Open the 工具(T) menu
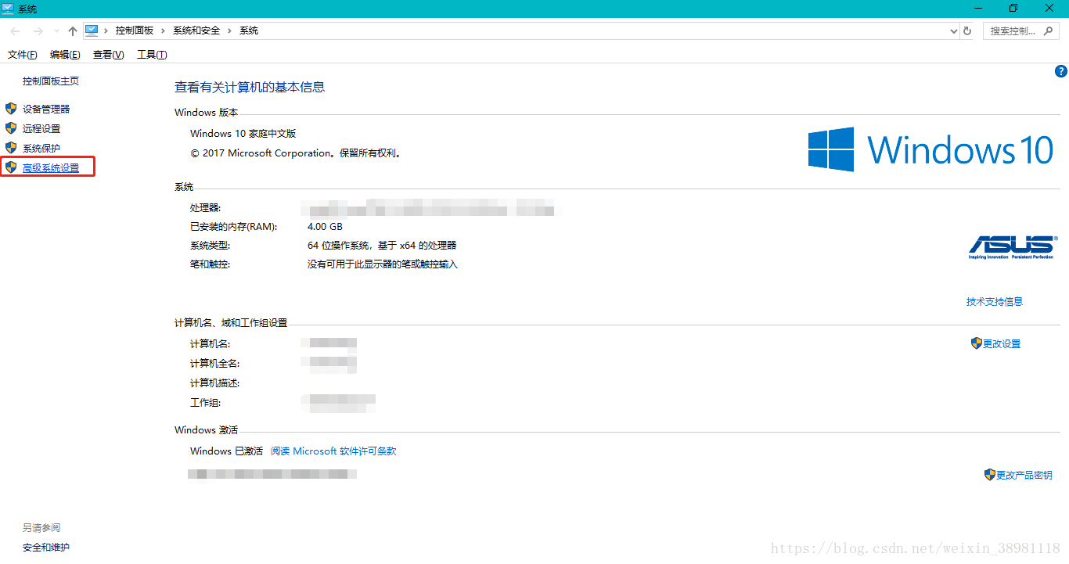This screenshot has height=564, width=1069. pyautogui.click(x=152, y=54)
